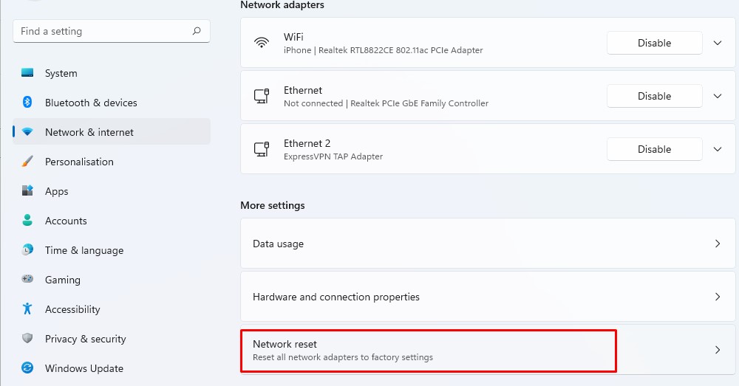The width and height of the screenshot is (739, 386).
Task: Click the Network reset arrow chevron
Action: pos(718,350)
